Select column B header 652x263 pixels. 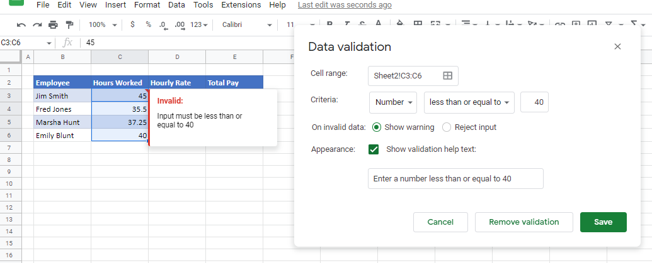[x=62, y=57]
